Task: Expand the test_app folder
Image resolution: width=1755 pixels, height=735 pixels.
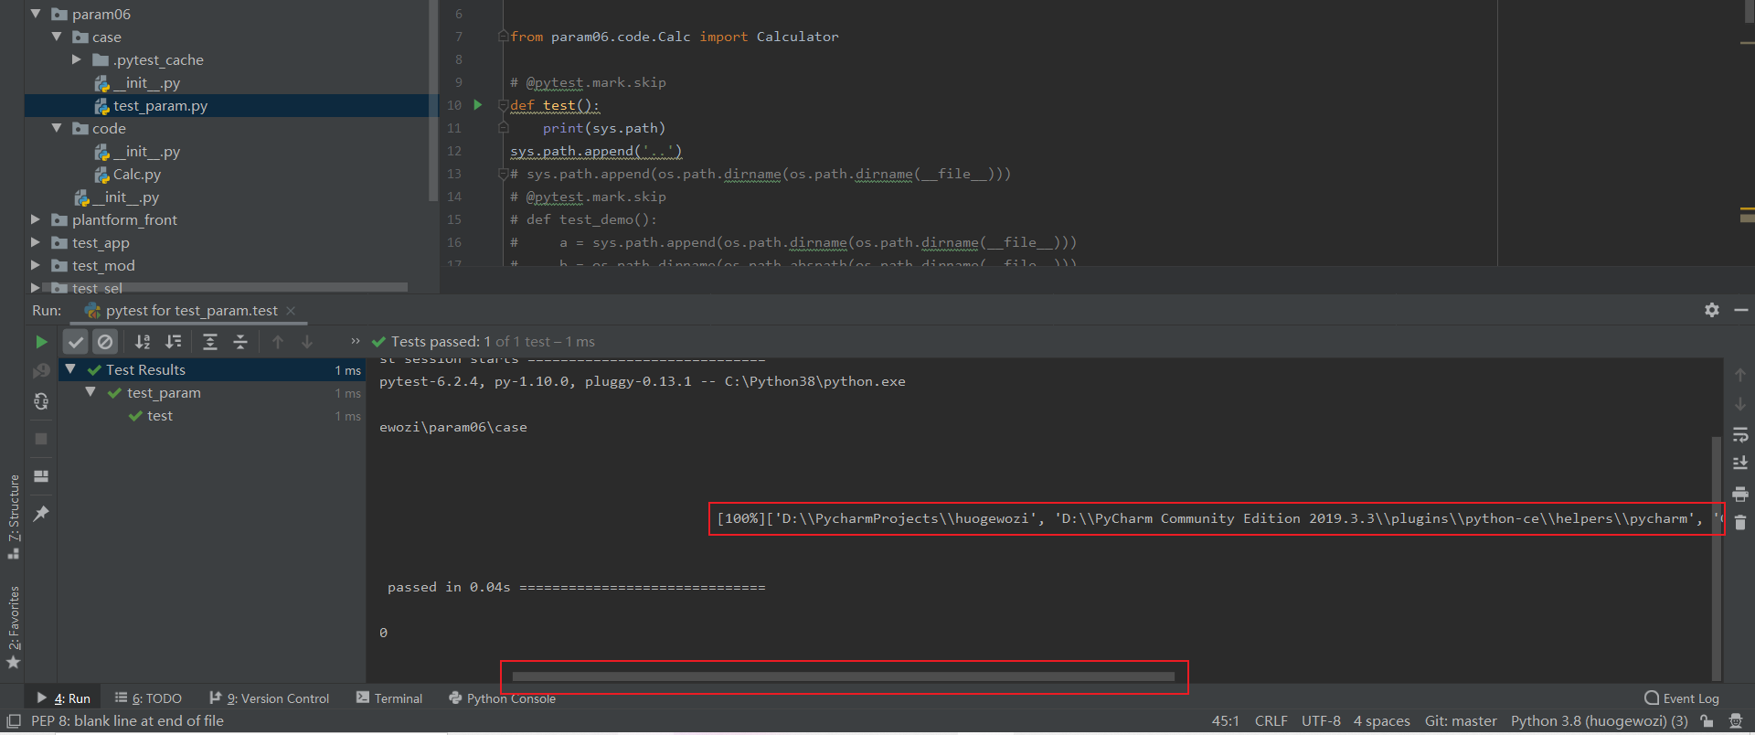Action: click(36, 242)
